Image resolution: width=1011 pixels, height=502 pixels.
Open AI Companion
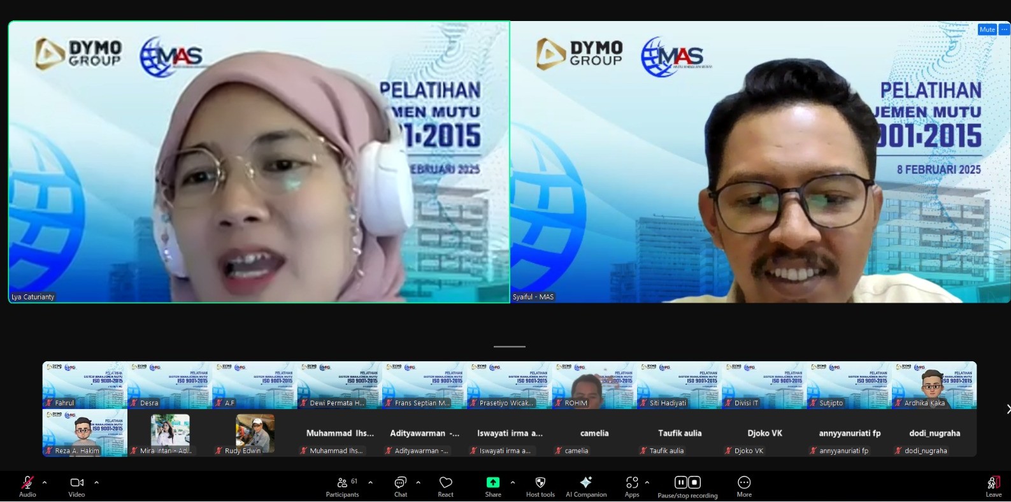586,486
